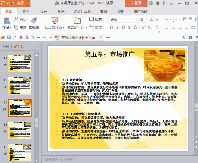The width and height of the screenshot is (198, 163).
Task: Expand Paste options dropdown arrow
Action: (11, 27)
